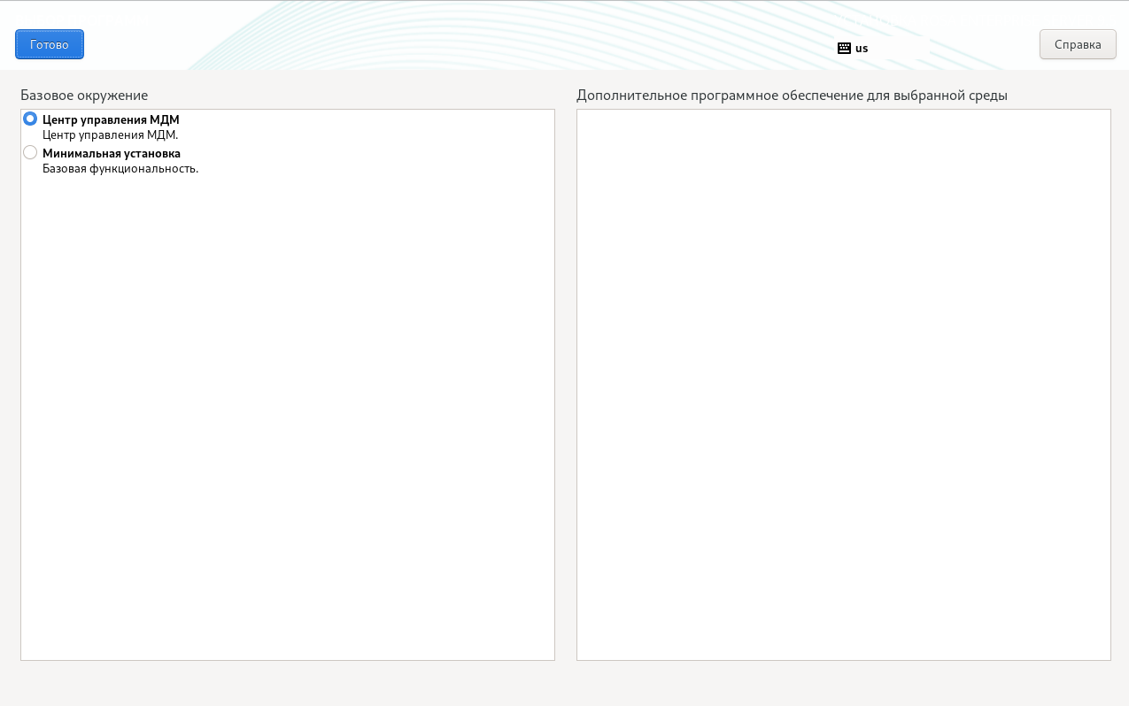The width and height of the screenshot is (1129, 706).
Task: Click the keyboard layout icon
Action: pos(844,49)
